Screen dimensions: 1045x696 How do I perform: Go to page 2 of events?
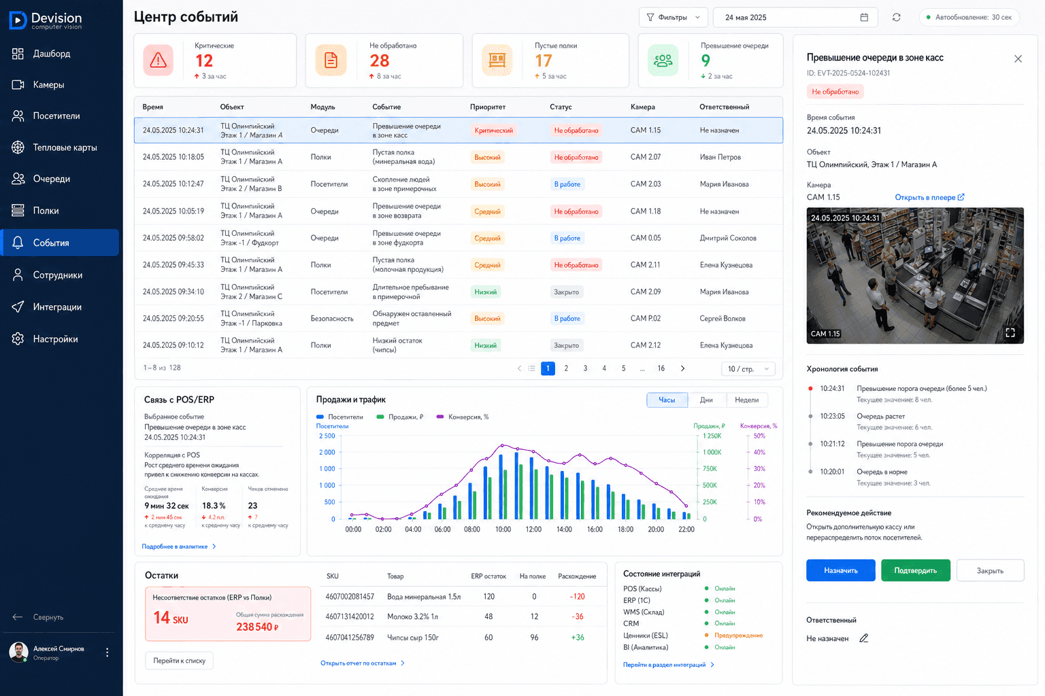(566, 368)
